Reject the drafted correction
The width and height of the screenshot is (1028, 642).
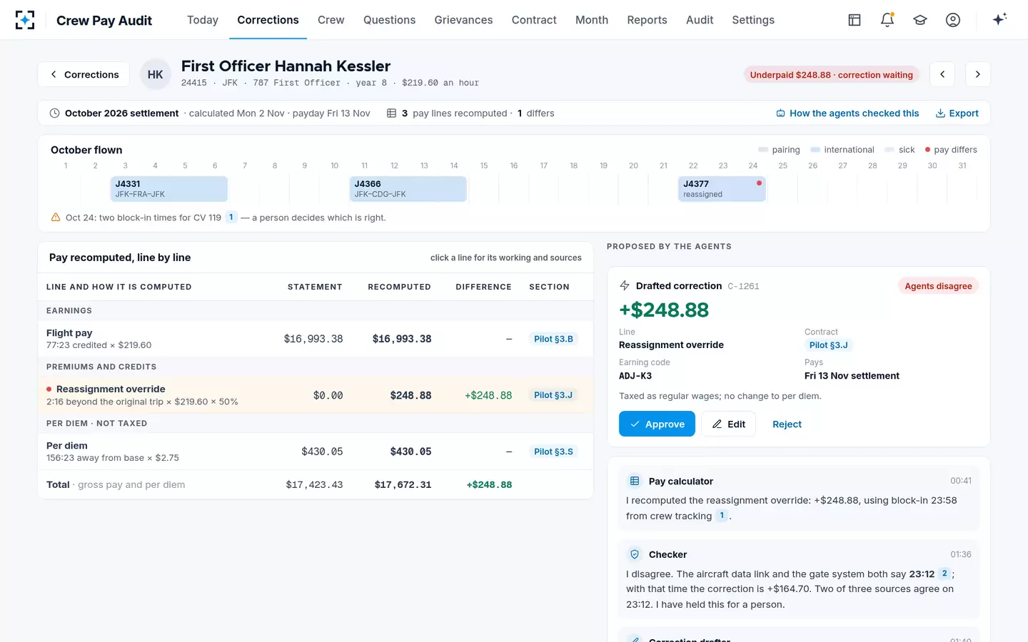(787, 424)
